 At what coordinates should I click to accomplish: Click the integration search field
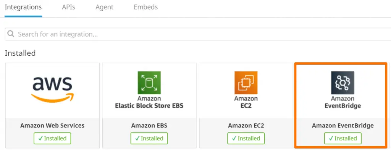coord(198,34)
